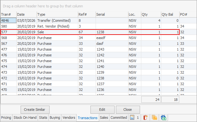Sort by the Qty Bal column header
This screenshot has height=122, width=197.
(x=170, y=14)
